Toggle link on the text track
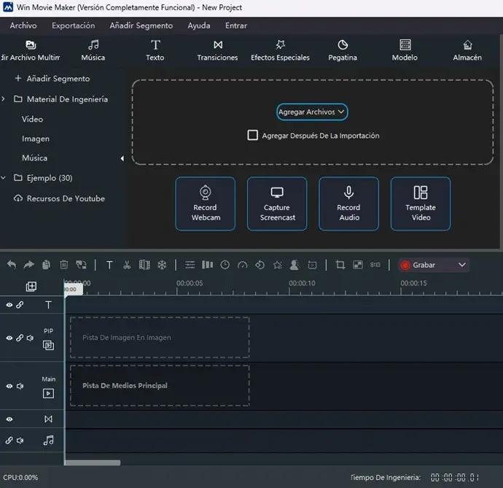This screenshot has width=503, height=488. pos(20,305)
